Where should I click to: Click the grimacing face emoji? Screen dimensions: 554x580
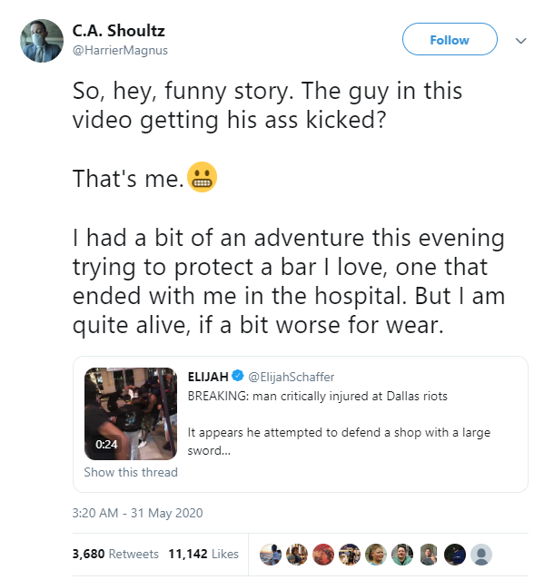(202, 177)
